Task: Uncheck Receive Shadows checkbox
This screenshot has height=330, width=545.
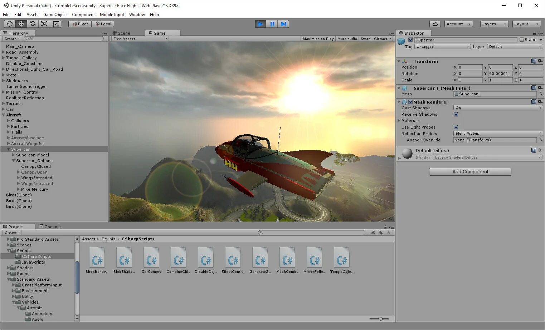Action: coord(456,114)
